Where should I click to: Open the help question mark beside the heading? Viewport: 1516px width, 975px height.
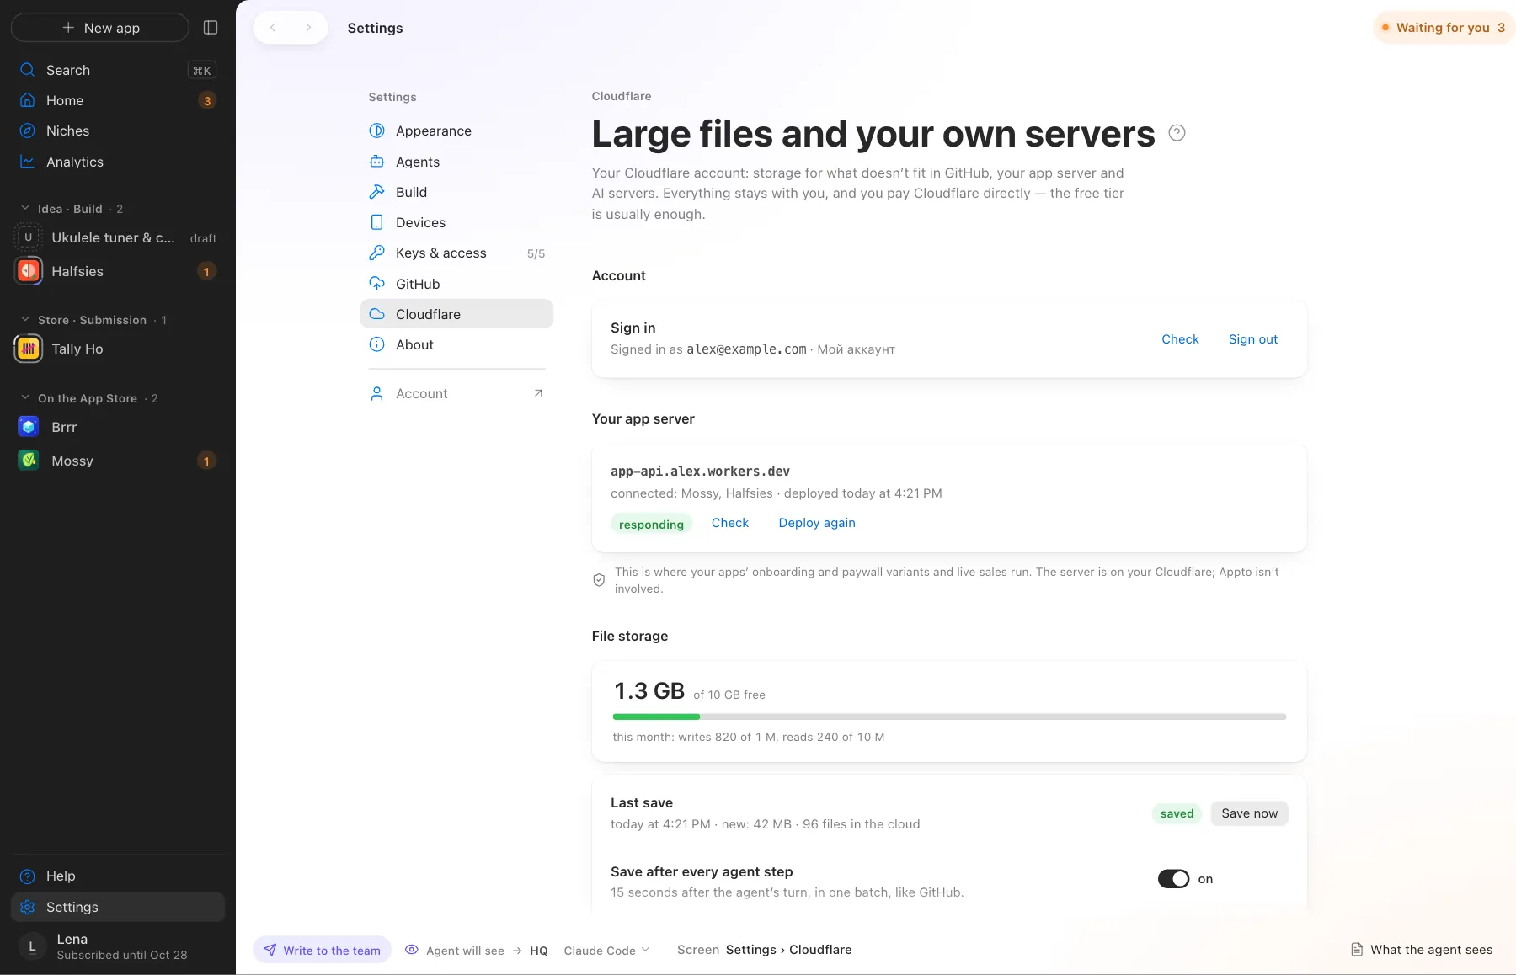point(1177,133)
